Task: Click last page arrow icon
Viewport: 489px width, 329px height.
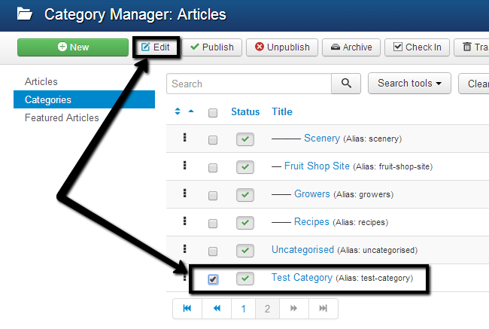Action: (323, 309)
